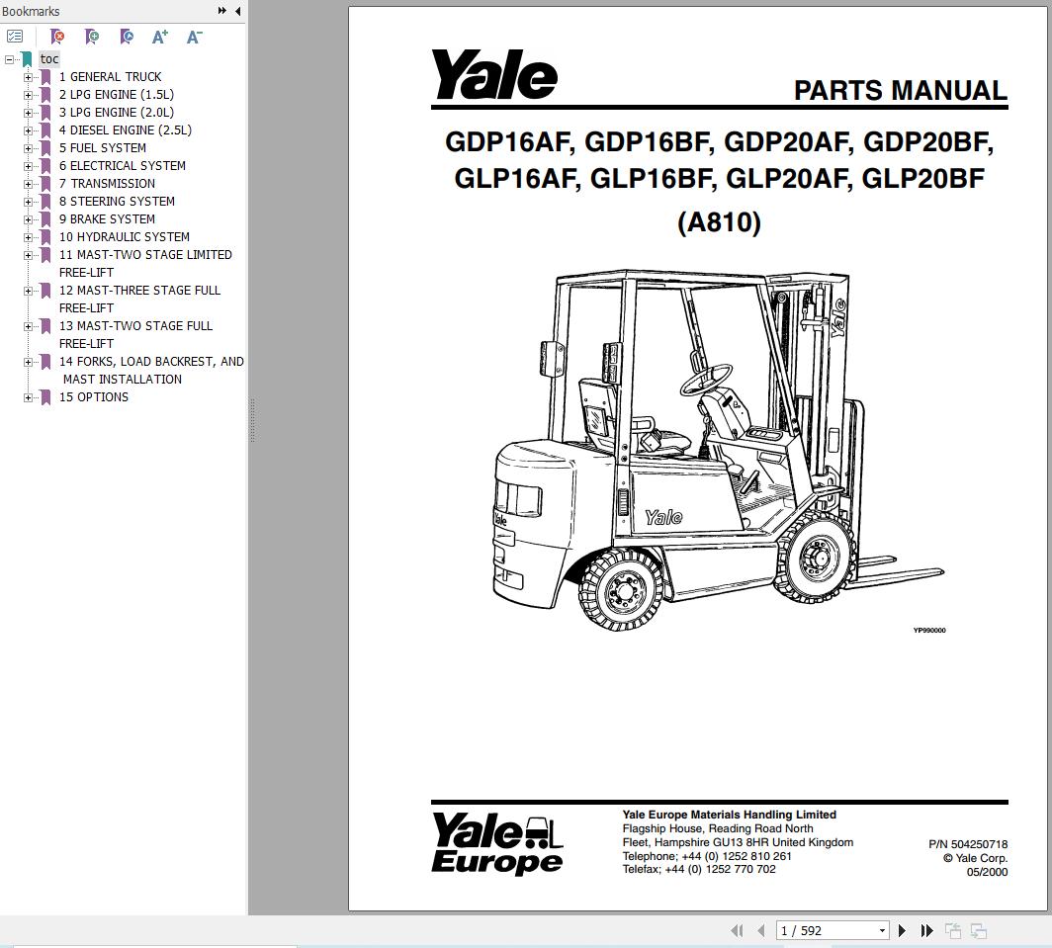Expand the 8 STEERING SYSTEM bookmark

(28, 202)
